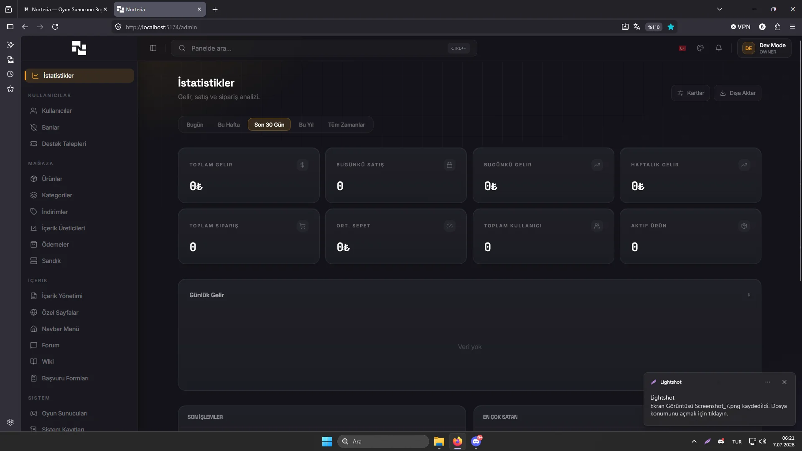This screenshot has width=802, height=451.
Task: Click the Discord icon in the taskbar
Action: coord(476,441)
